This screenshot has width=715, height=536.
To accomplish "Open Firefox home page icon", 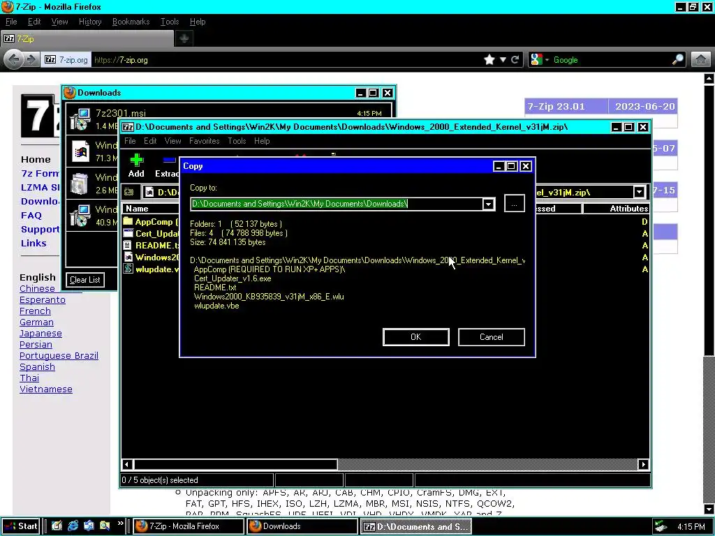I will point(701,60).
